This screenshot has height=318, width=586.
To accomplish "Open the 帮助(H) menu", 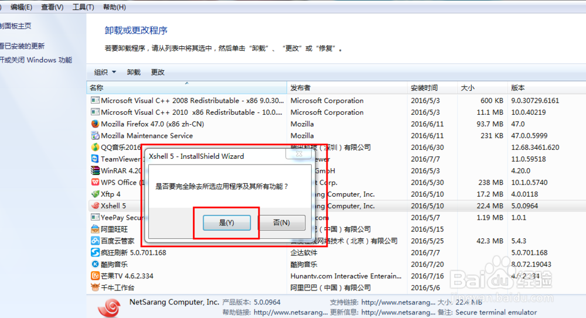I will 114,7.
